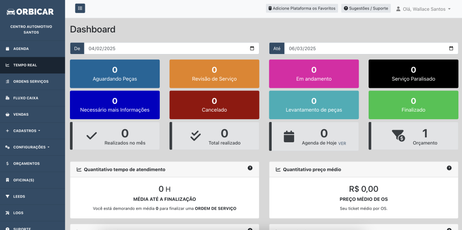Viewport: 462px width, 230px height.
Task: Expand the Cadastros sidebar submenu
Action: [27, 131]
